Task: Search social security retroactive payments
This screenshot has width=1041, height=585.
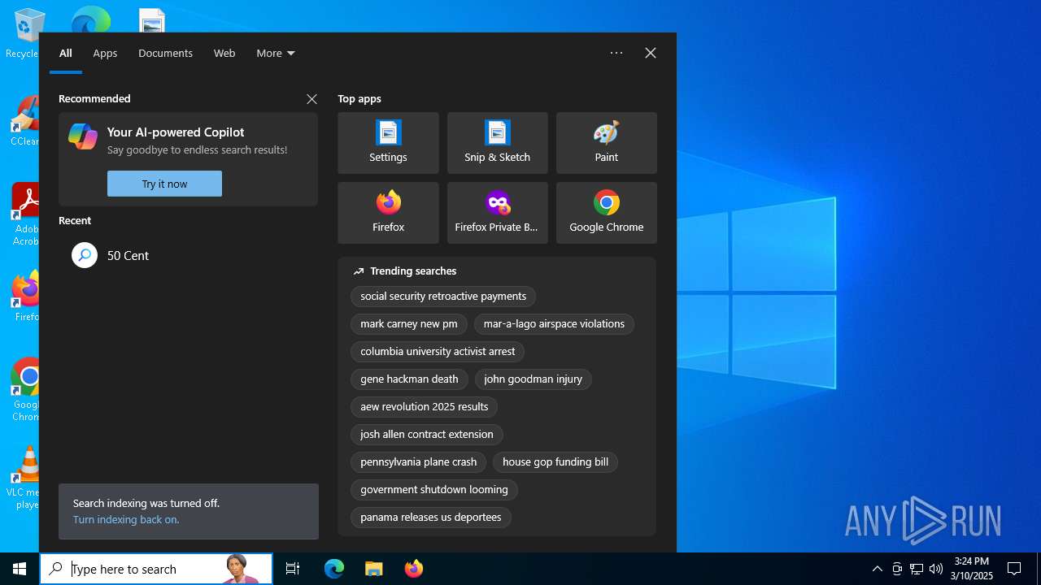Action: point(443,296)
